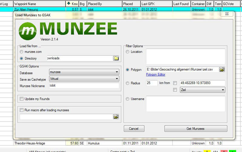Sort by GCVote column header
The image size is (242, 152).
[x=231, y=4]
